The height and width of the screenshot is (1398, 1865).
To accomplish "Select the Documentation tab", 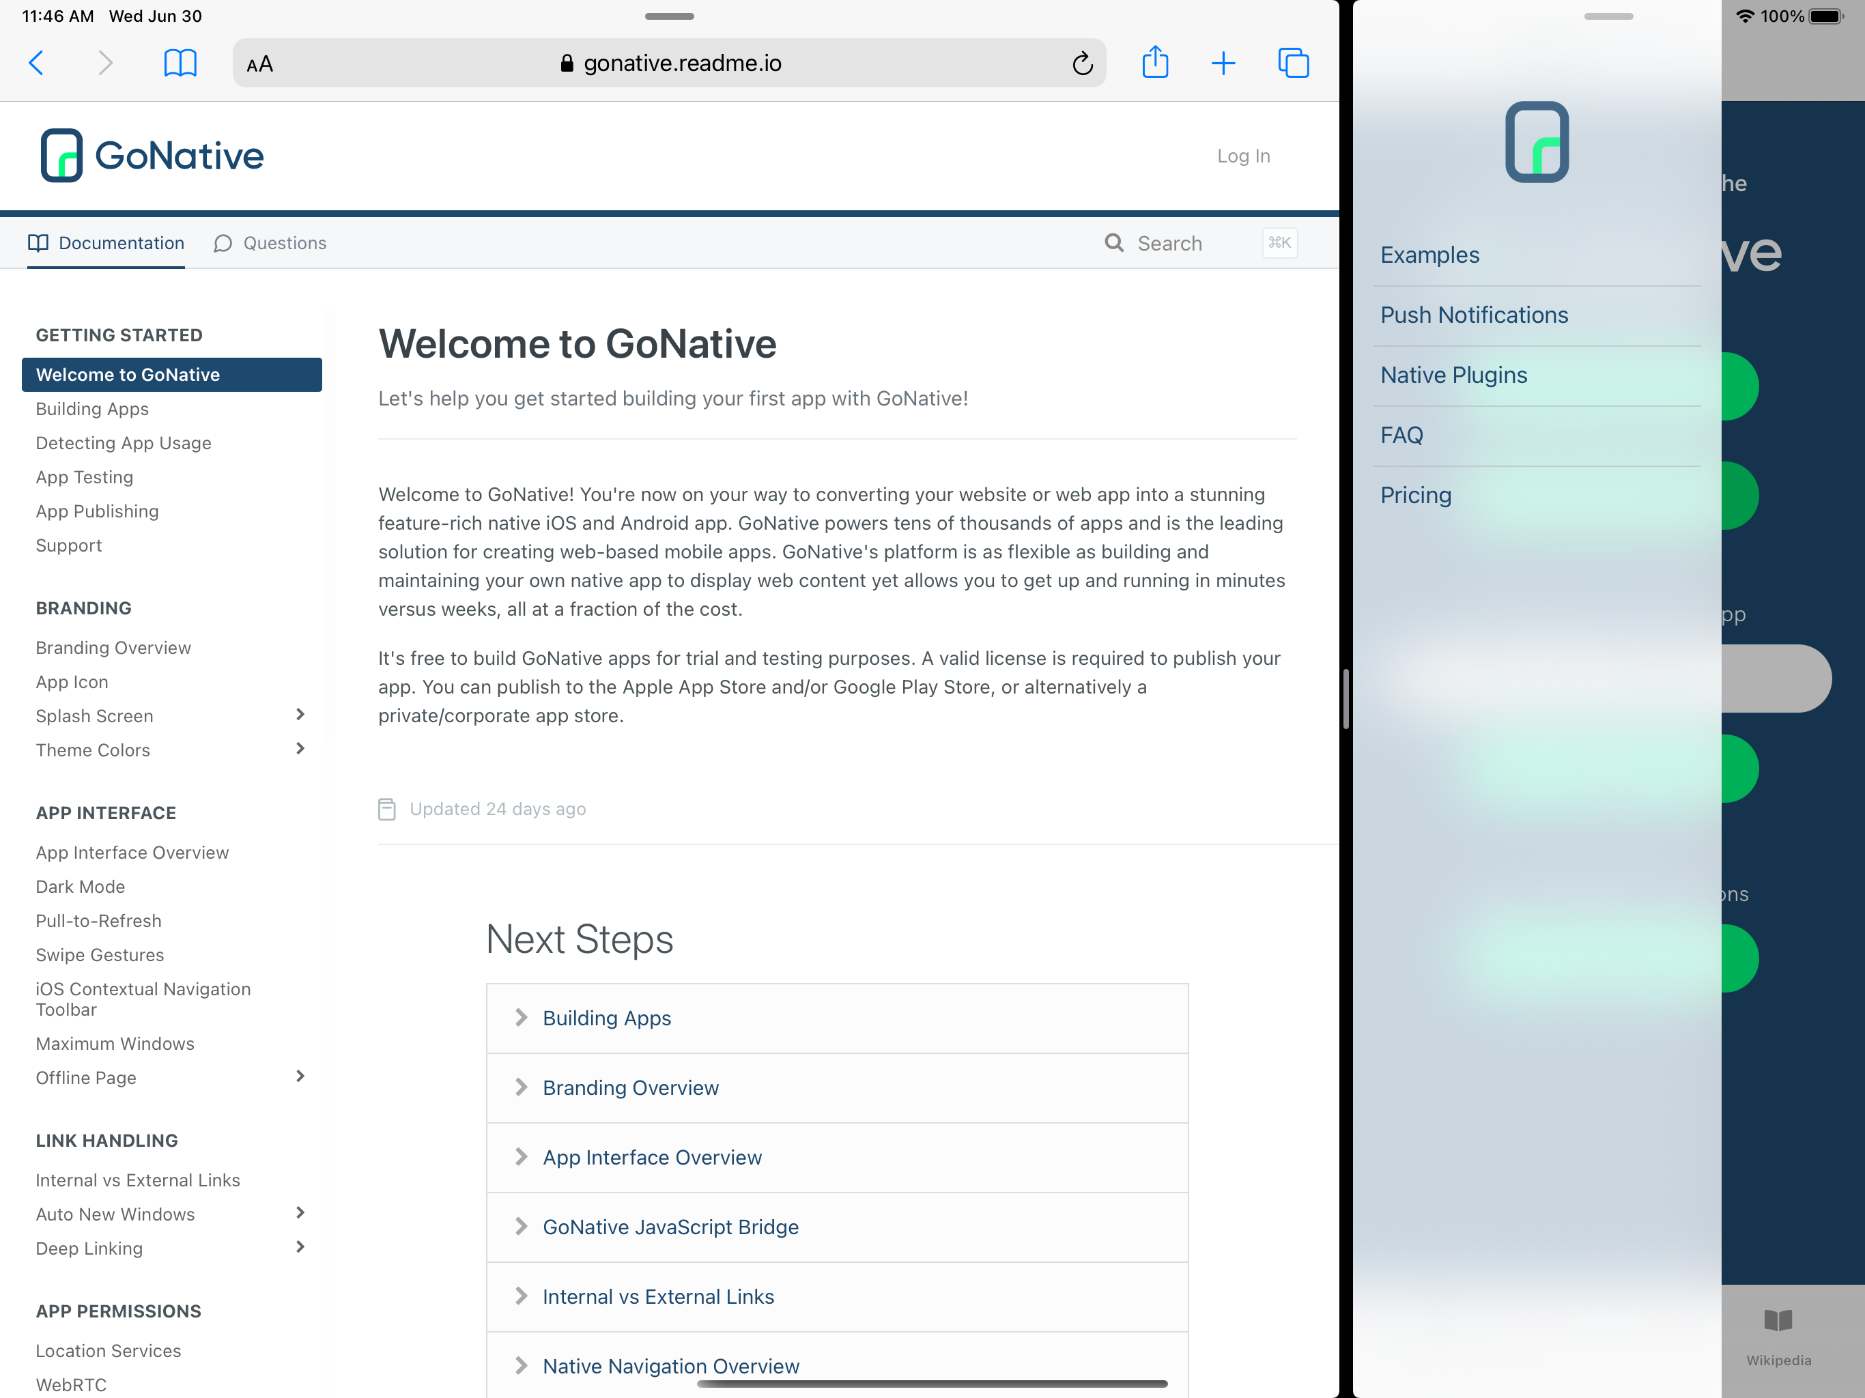I will [106, 243].
